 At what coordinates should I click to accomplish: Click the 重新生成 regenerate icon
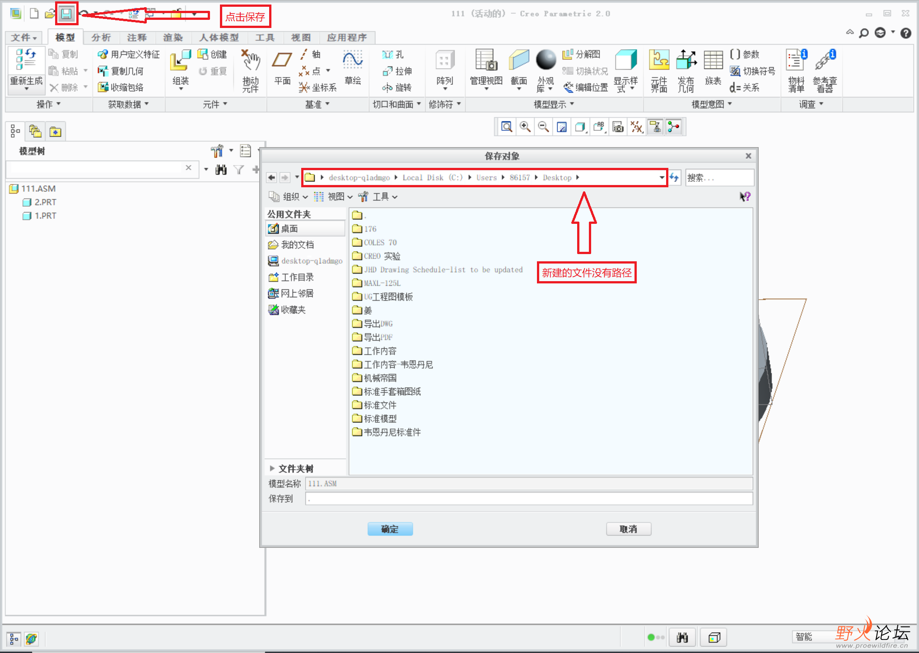tap(26, 60)
